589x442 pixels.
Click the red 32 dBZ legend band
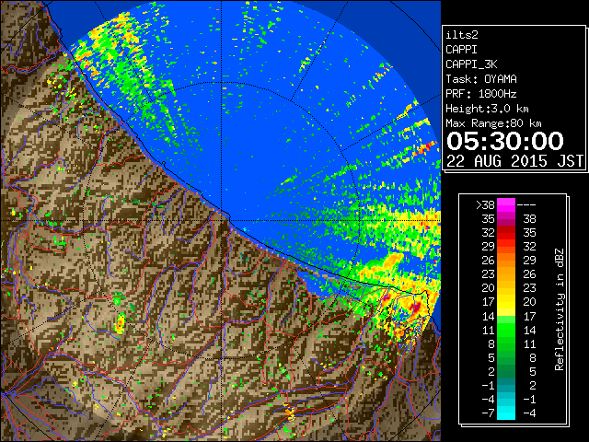coord(506,233)
